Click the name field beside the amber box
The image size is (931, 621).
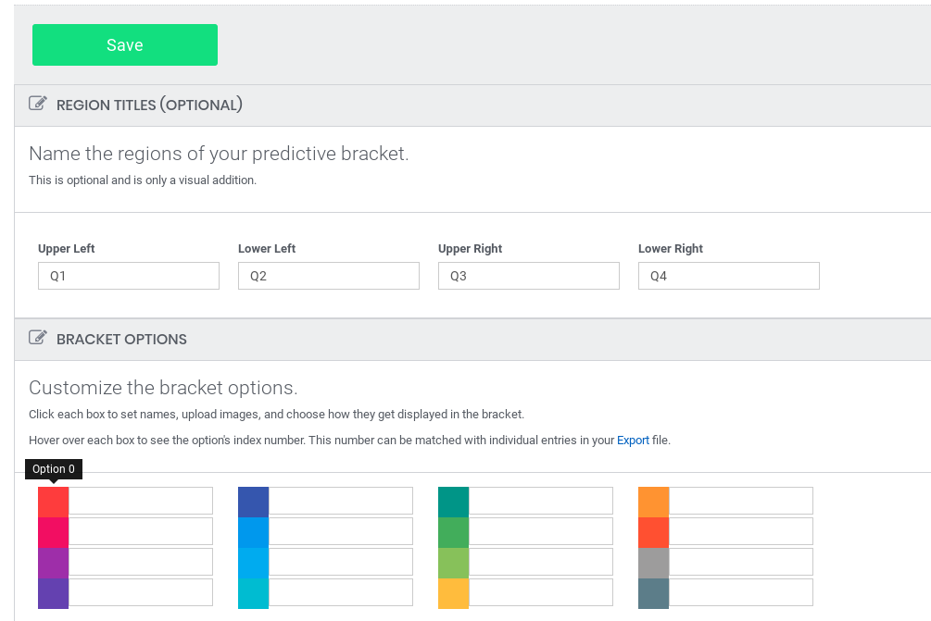[541, 592]
